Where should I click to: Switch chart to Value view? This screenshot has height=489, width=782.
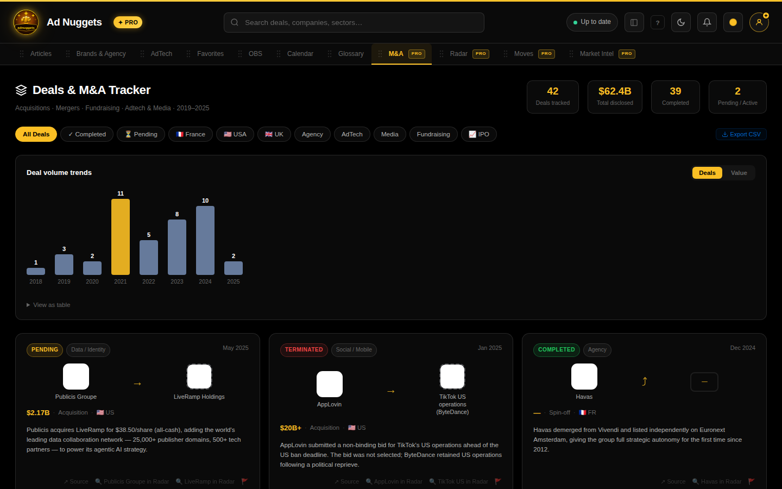(x=739, y=173)
